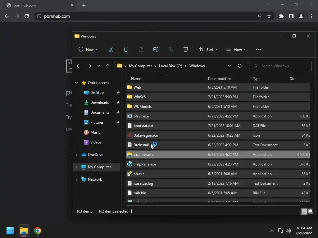318x238 pixels.
Task: Click Local Disk (C:) in the breadcrumb
Action: point(170,66)
